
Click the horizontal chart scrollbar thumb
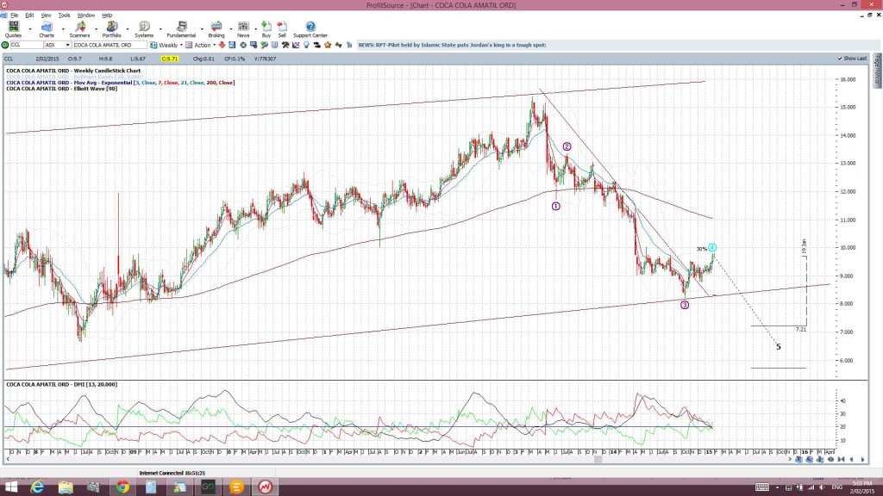(x=598, y=460)
